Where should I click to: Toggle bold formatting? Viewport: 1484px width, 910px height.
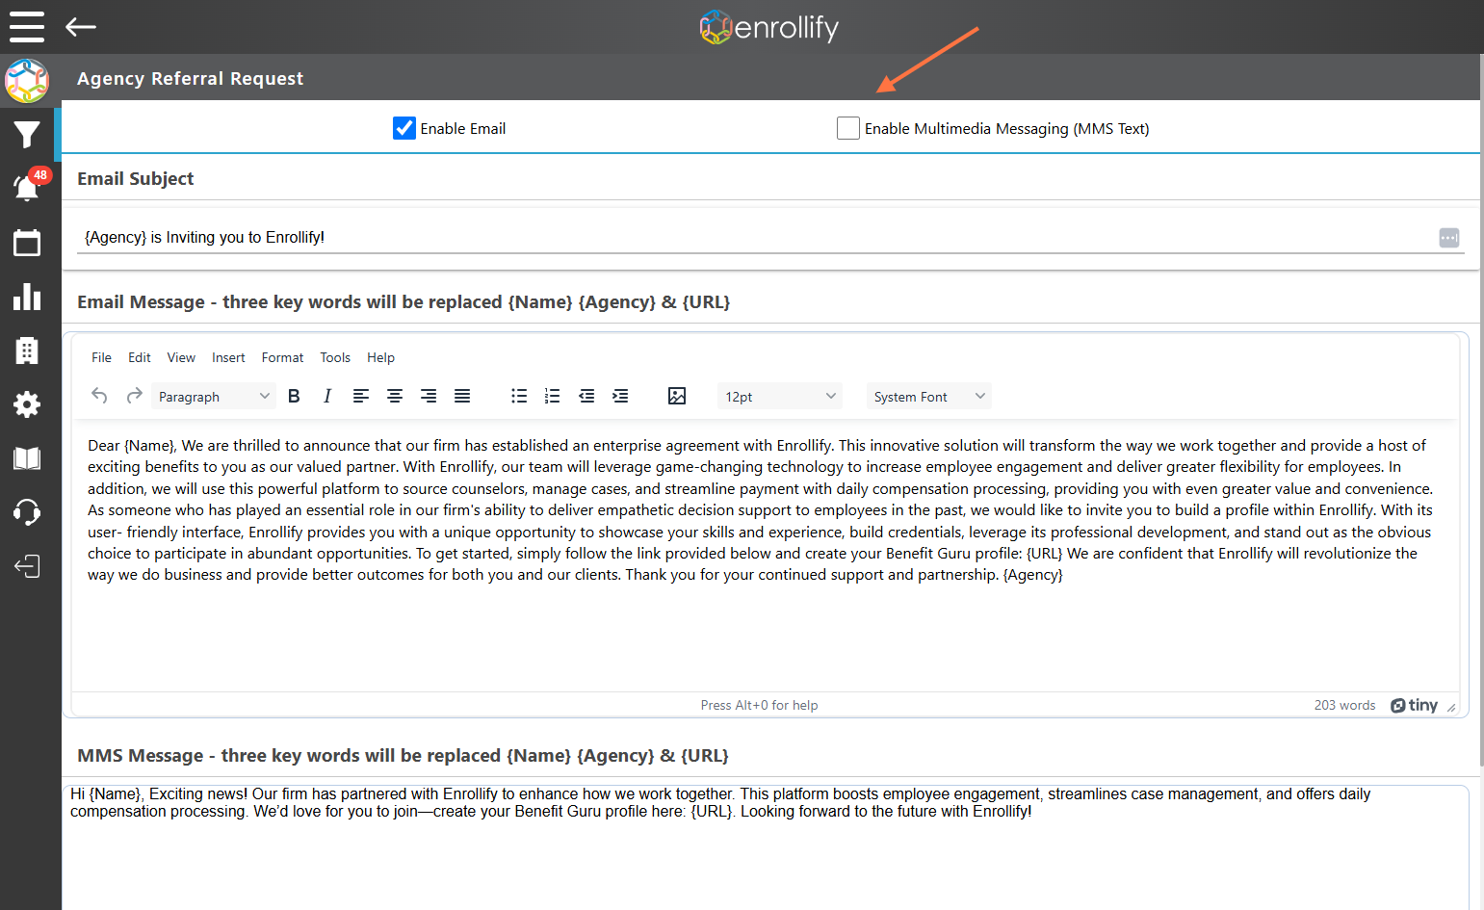click(x=295, y=396)
